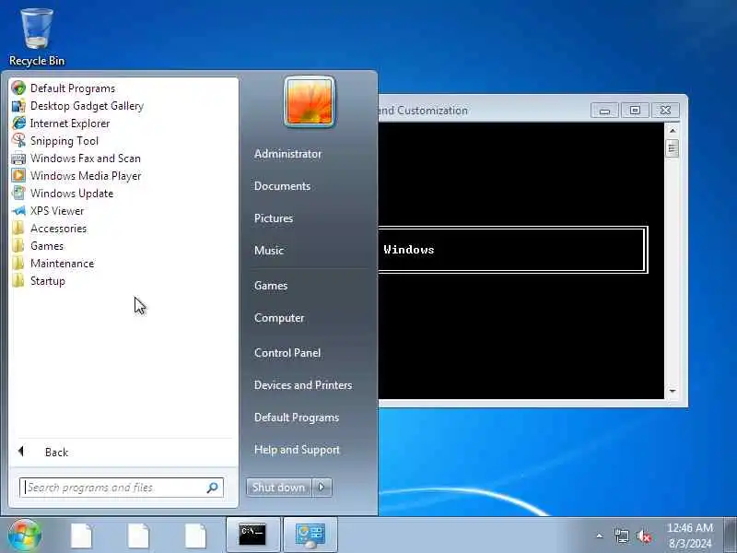Click the Snipping Tool scissors icon
737x553 pixels.
pos(18,140)
